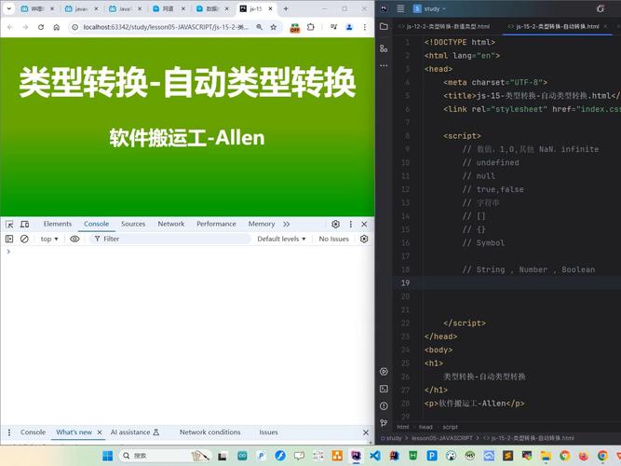
Task: Open DevTools settings gear
Action: click(x=335, y=224)
